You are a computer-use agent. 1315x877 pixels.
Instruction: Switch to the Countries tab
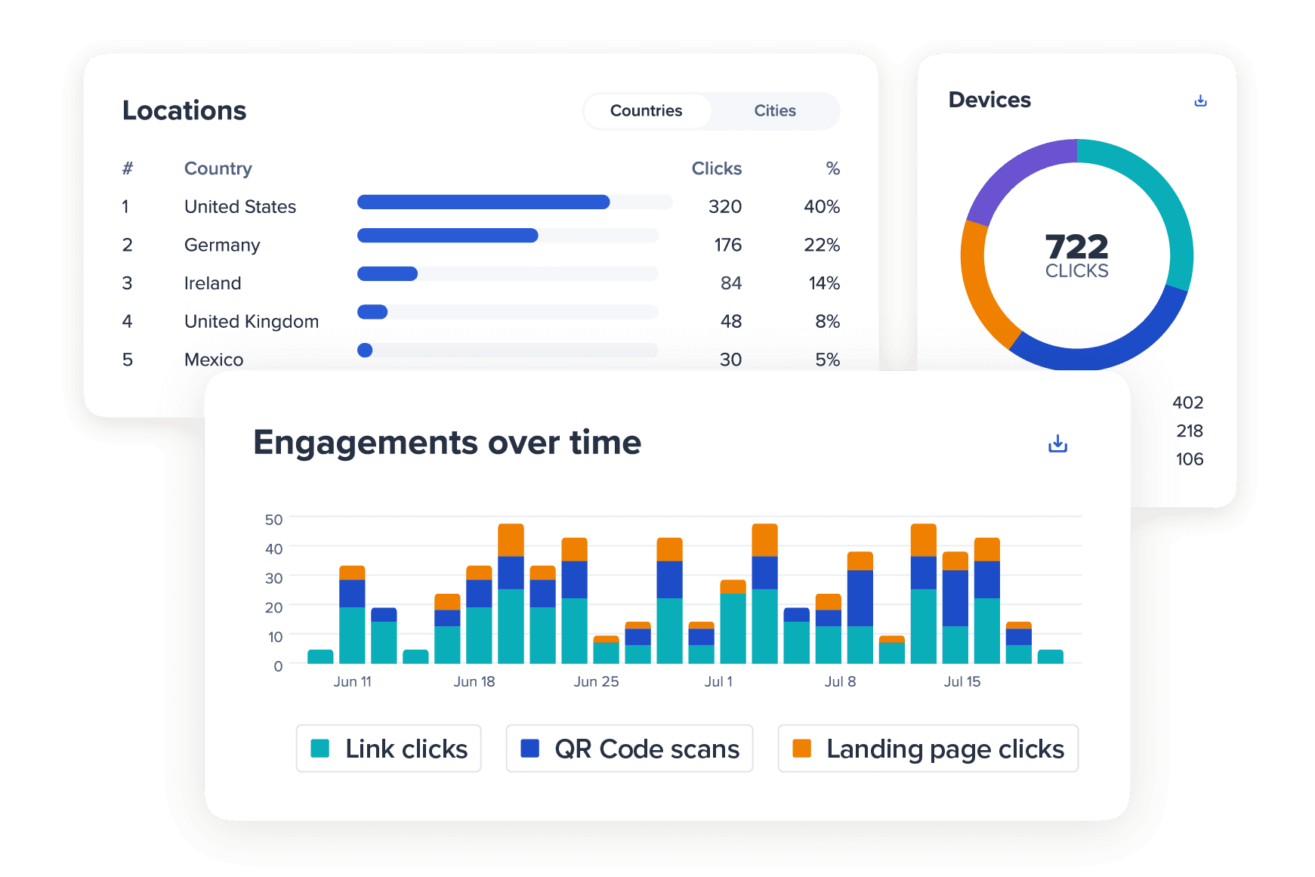pos(646,111)
